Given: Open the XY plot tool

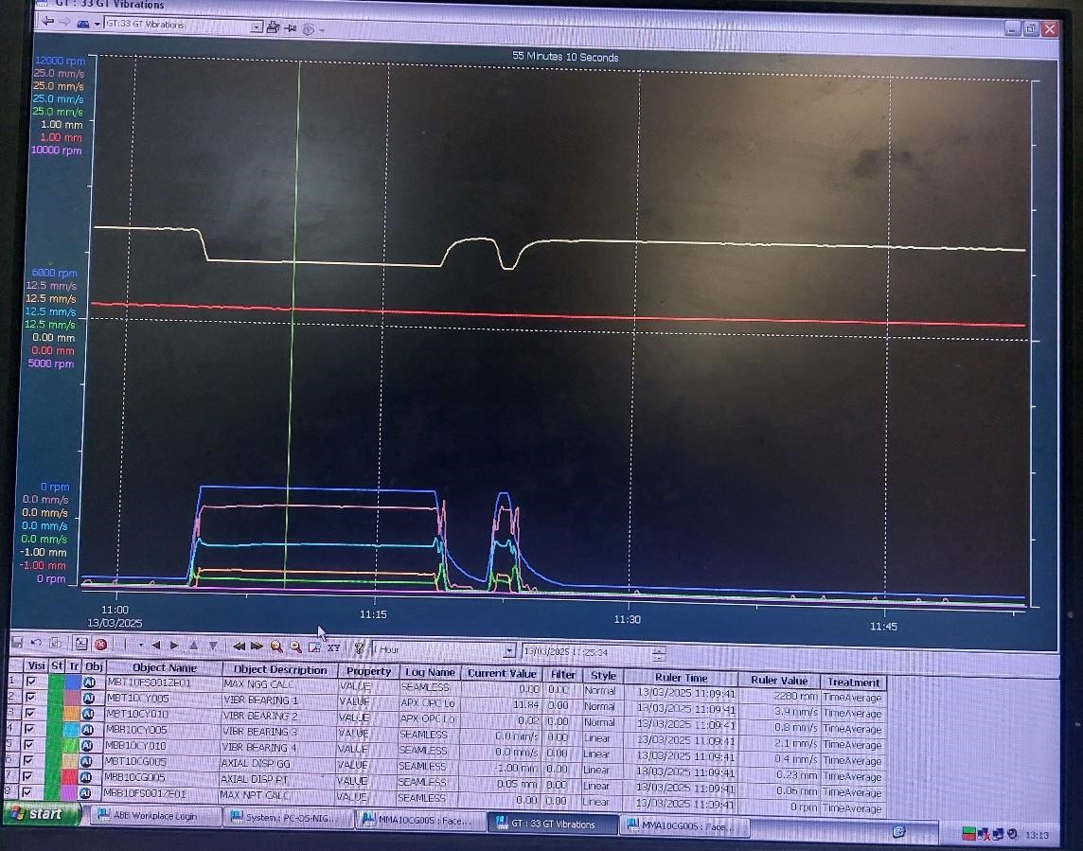Looking at the screenshot, I should point(333,647).
